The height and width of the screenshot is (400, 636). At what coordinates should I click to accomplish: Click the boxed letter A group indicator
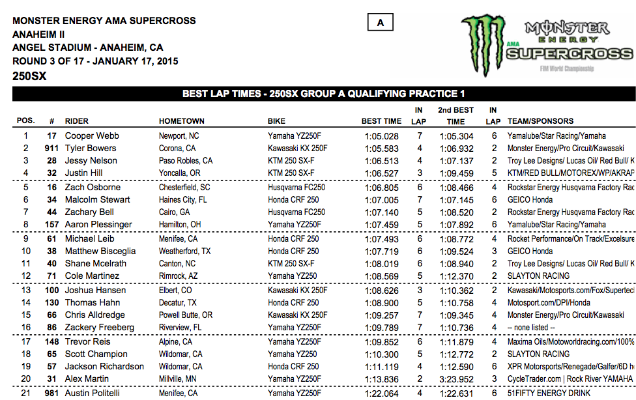(380, 23)
